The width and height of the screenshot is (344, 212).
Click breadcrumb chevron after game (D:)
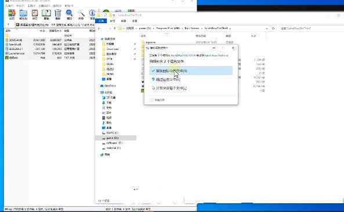coord(153,28)
